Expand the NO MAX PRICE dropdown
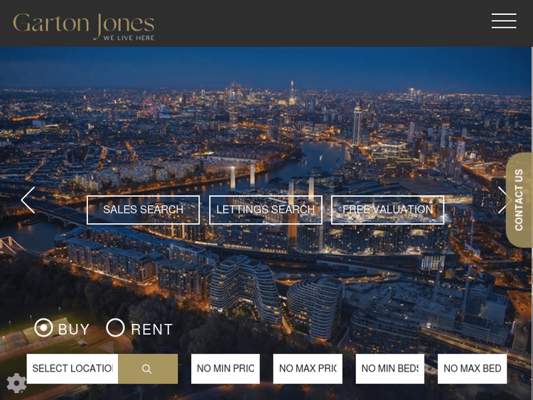 pos(308,369)
